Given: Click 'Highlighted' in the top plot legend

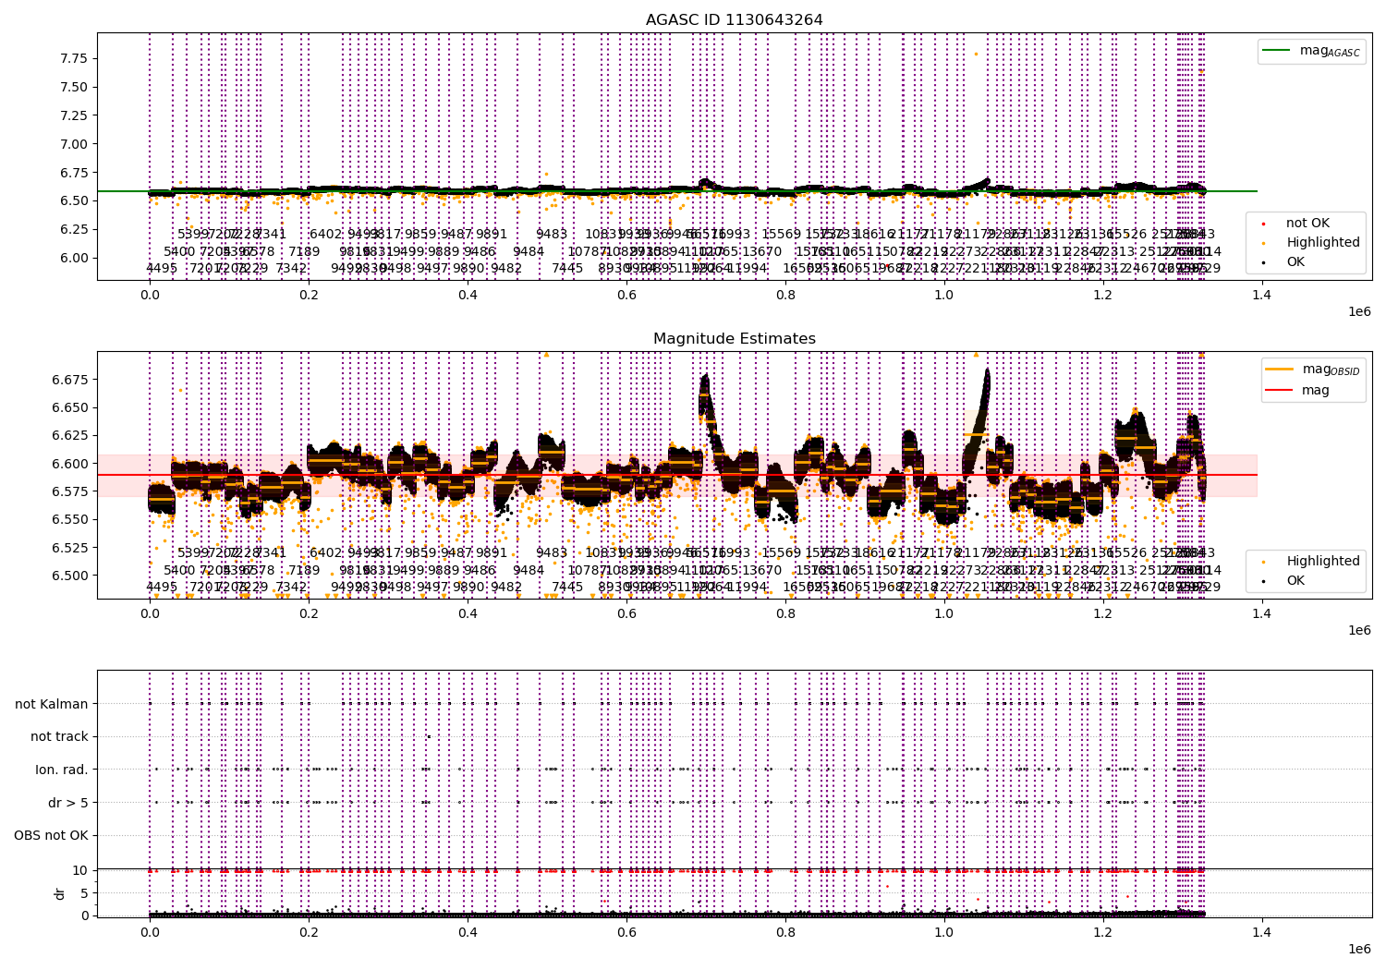Looking at the screenshot, I should click(x=1323, y=243).
